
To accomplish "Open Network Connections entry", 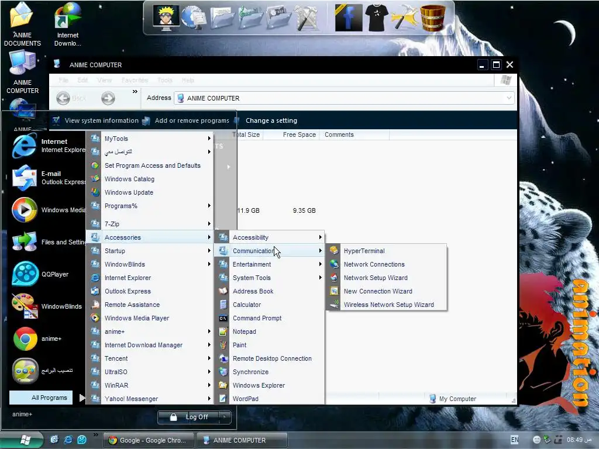I will (x=386, y=264).
